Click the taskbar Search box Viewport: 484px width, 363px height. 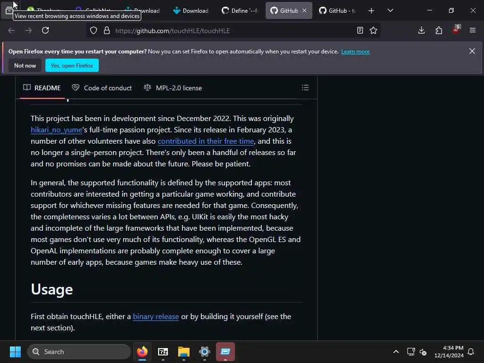coord(79,352)
